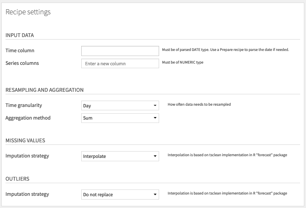Click the Imputation strategy label under Outliers
This screenshot has height=208, width=306.
(27, 194)
